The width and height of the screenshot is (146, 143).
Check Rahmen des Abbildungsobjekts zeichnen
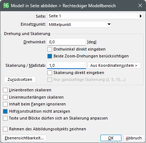[5, 129]
